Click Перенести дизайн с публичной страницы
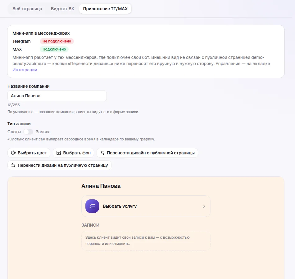 [147, 153]
